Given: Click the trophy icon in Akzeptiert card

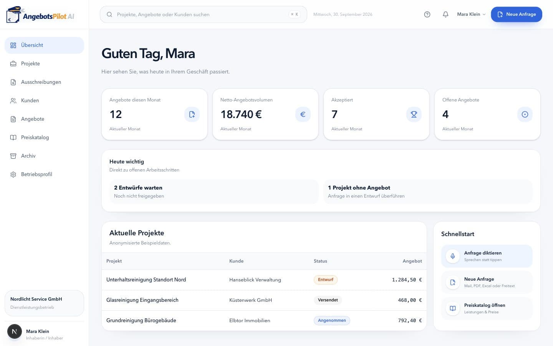Looking at the screenshot, I should (x=414, y=114).
